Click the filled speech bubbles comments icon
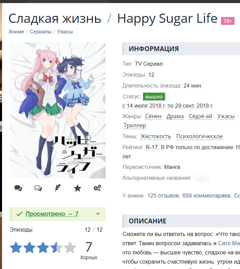The height and width of the screenshot is (269, 240). (x=18, y=188)
